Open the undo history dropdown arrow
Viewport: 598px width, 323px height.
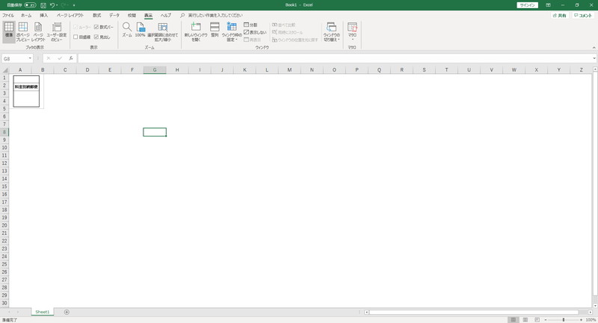click(57, 5)
